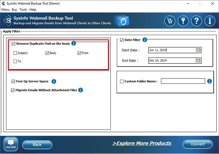The image size is (219, 154).
Task: Uncheck the Body checkbox
Action: point(47,53)
